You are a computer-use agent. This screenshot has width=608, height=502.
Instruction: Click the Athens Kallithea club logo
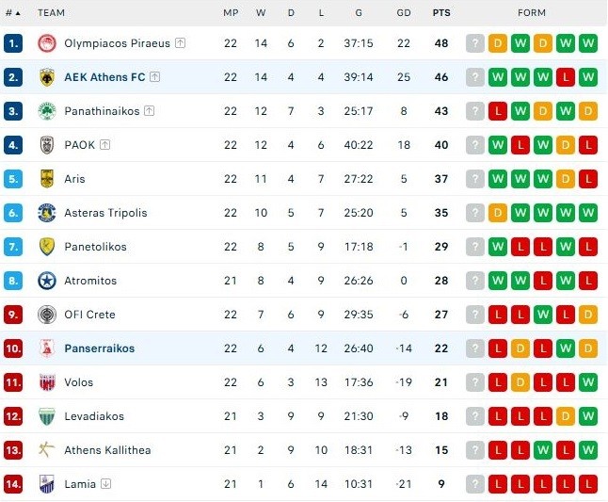tap(47, 450)
